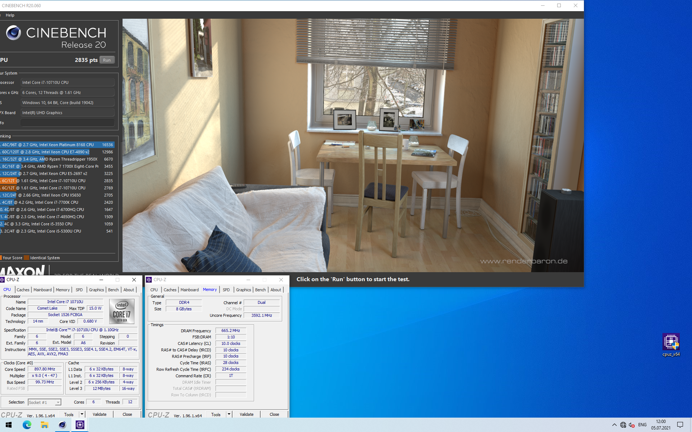Close the Memory CPU-Z window via X
The height and width of the screenshot is (432, 692).
[x=281, y=280]
